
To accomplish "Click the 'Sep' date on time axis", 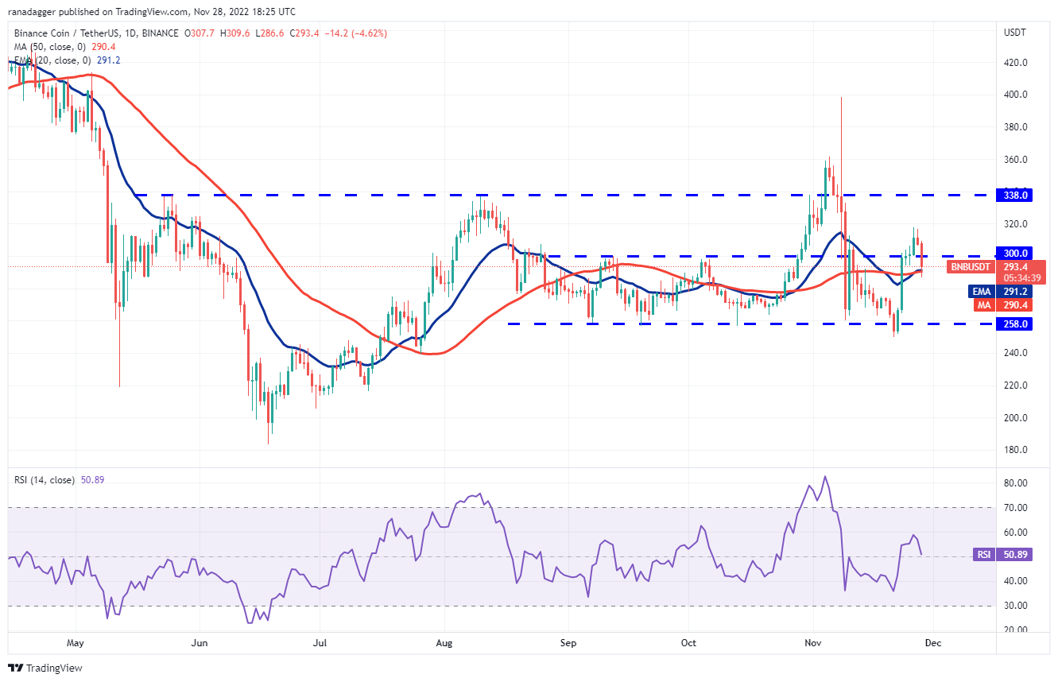I will pos(568,642).
